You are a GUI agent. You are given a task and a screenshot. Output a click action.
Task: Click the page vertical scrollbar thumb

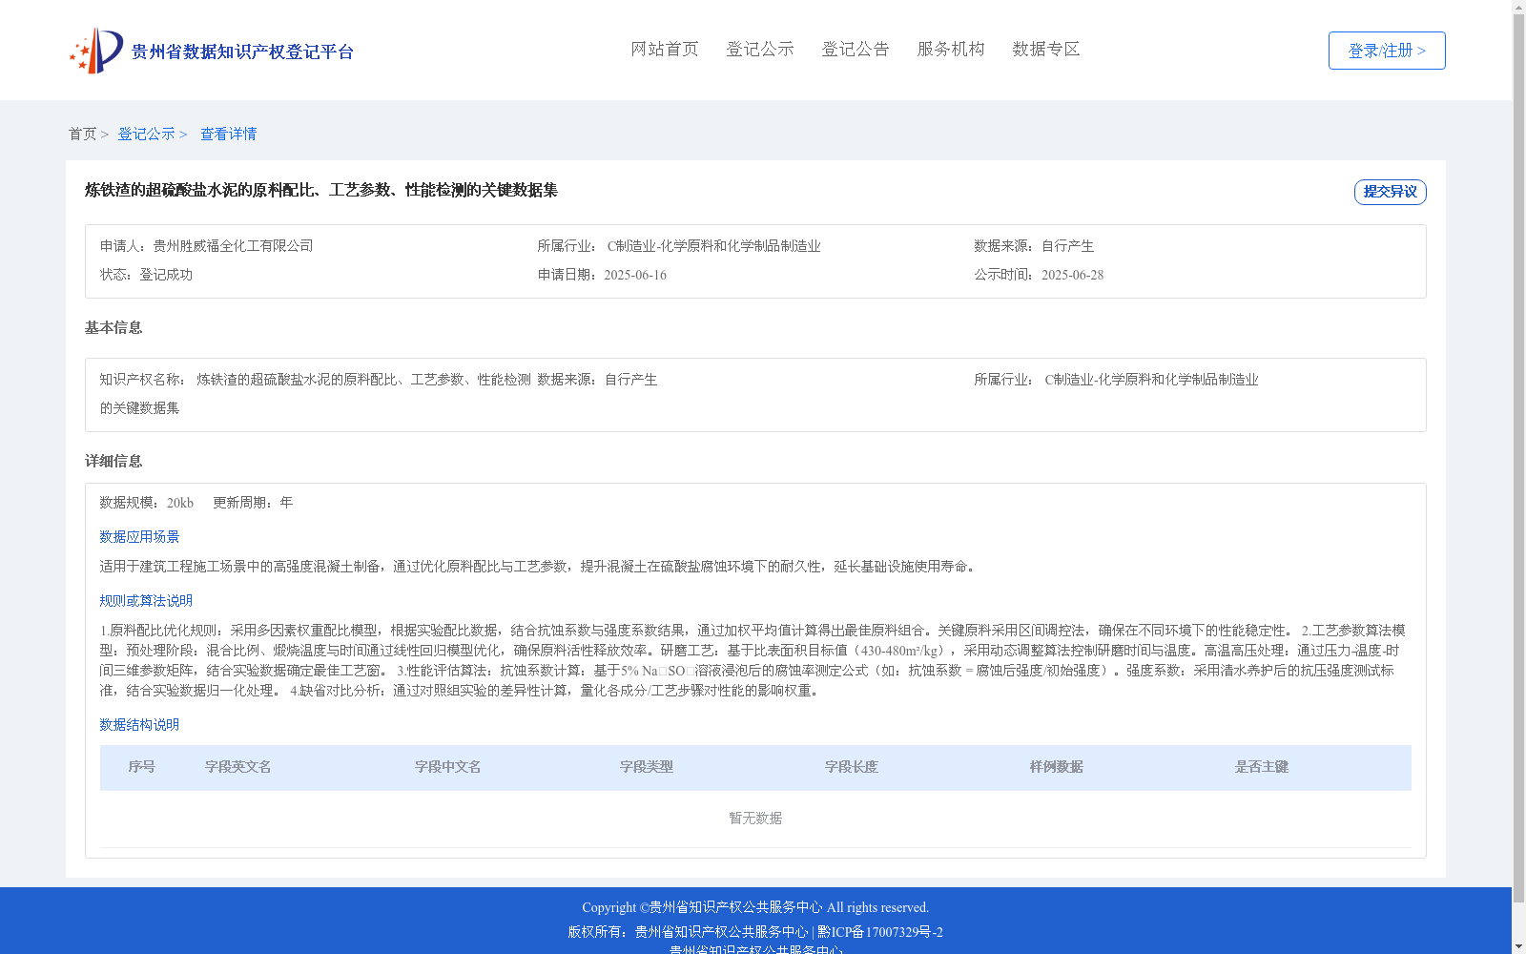1518,458
